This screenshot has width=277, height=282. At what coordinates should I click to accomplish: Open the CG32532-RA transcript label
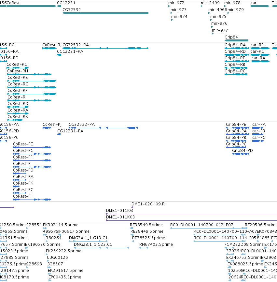pyautogui.click(x=76, y=45)
